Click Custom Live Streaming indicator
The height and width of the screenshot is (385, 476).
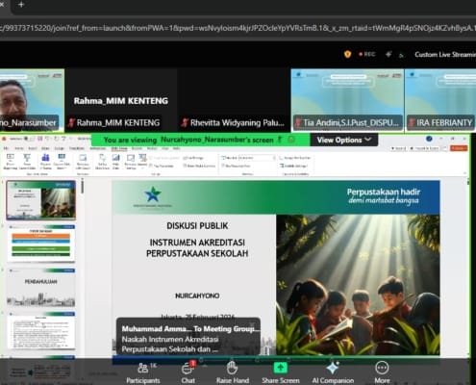pos(445,55)
